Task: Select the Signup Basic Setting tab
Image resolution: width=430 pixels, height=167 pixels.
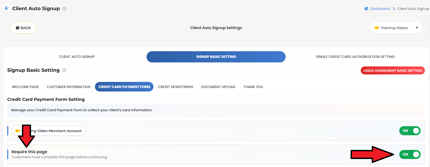Action: click(x=216, y=57)
